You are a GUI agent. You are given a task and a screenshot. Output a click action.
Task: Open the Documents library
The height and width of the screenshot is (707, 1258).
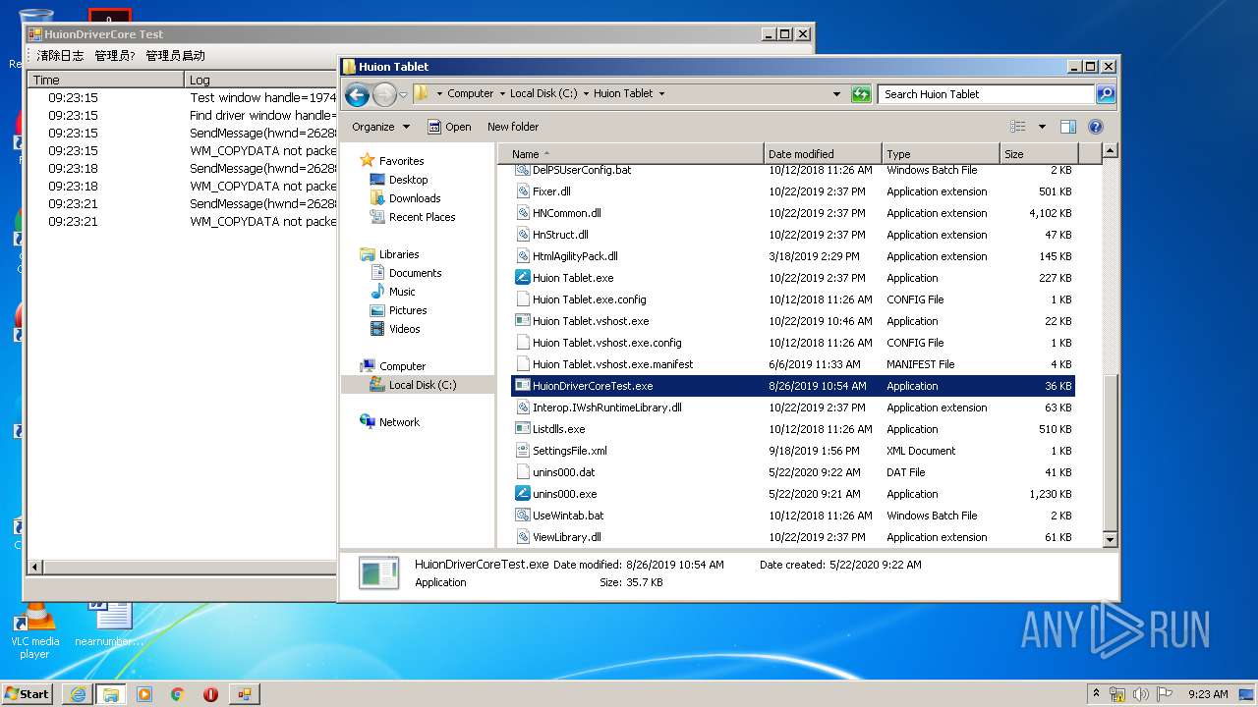click(x=415, y=273)
